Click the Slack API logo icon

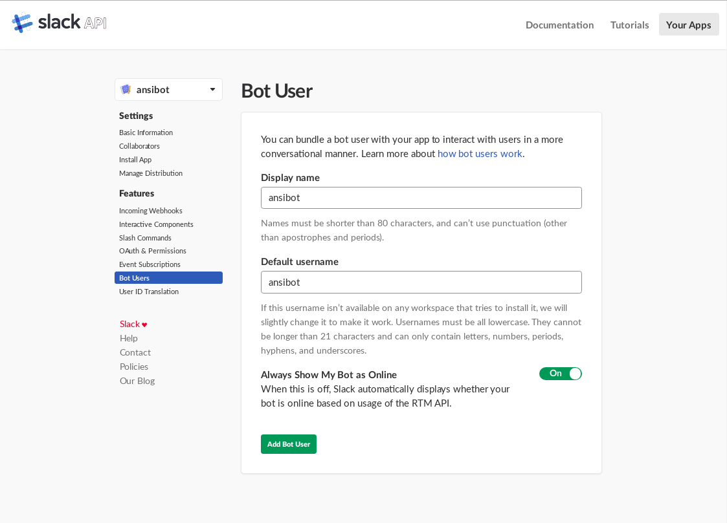[22, 23]
